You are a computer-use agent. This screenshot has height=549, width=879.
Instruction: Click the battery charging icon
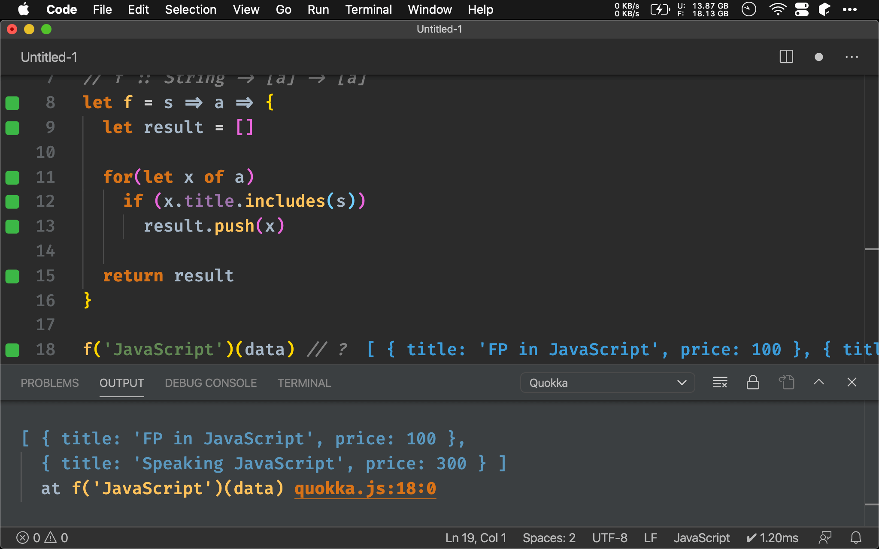[660, 9]
